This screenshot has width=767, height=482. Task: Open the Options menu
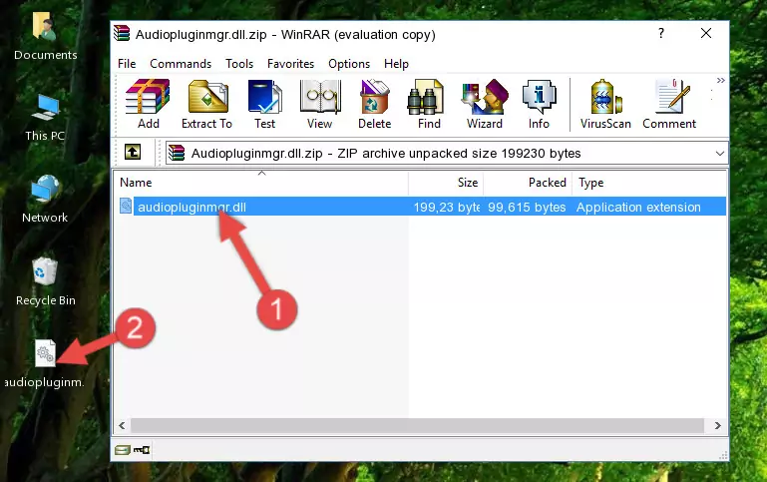click(x=349, y=64)
